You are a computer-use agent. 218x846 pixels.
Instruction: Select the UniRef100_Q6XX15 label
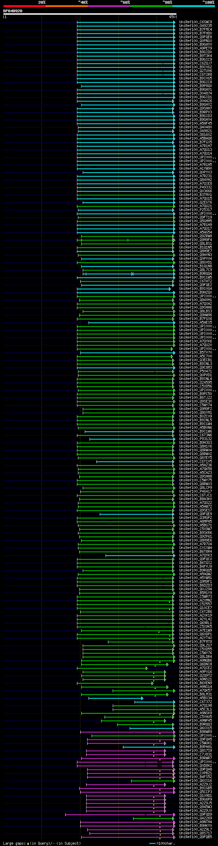(196, 728)
